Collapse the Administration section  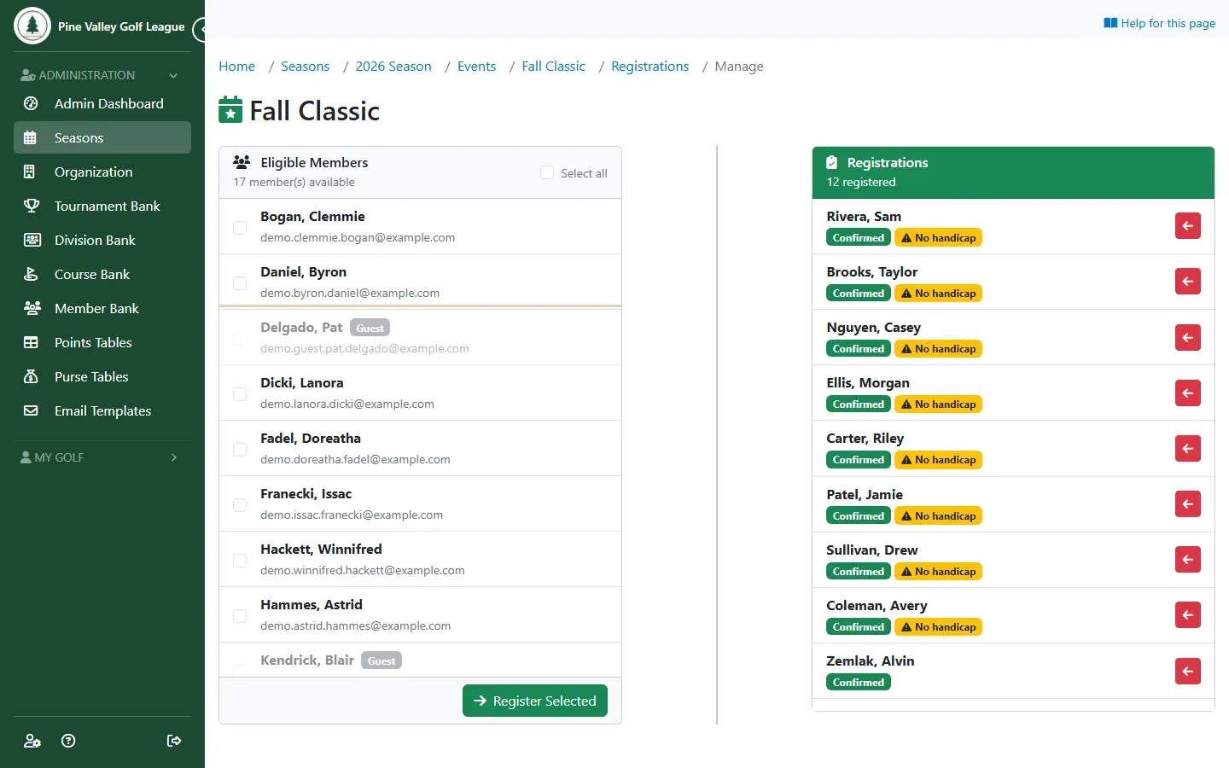tap(102, 75)
